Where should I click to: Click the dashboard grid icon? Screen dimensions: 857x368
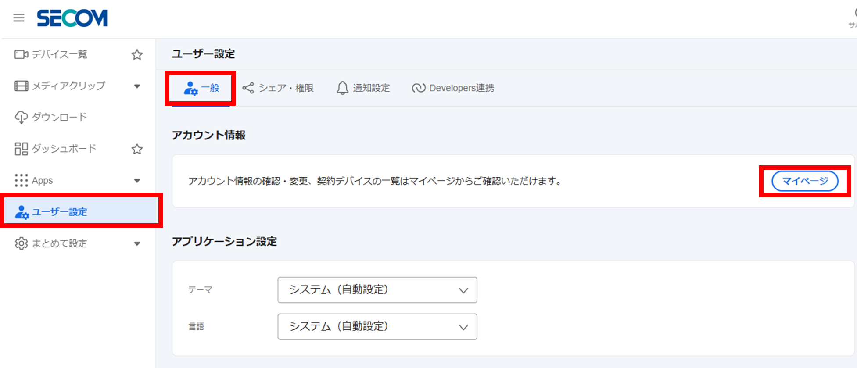[x=21, y=149]
